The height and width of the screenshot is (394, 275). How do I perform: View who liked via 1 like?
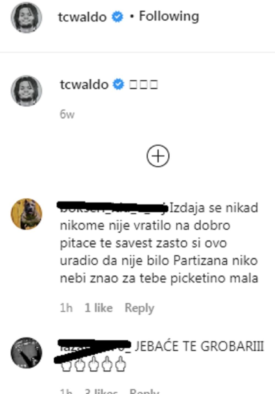(98, 308)
